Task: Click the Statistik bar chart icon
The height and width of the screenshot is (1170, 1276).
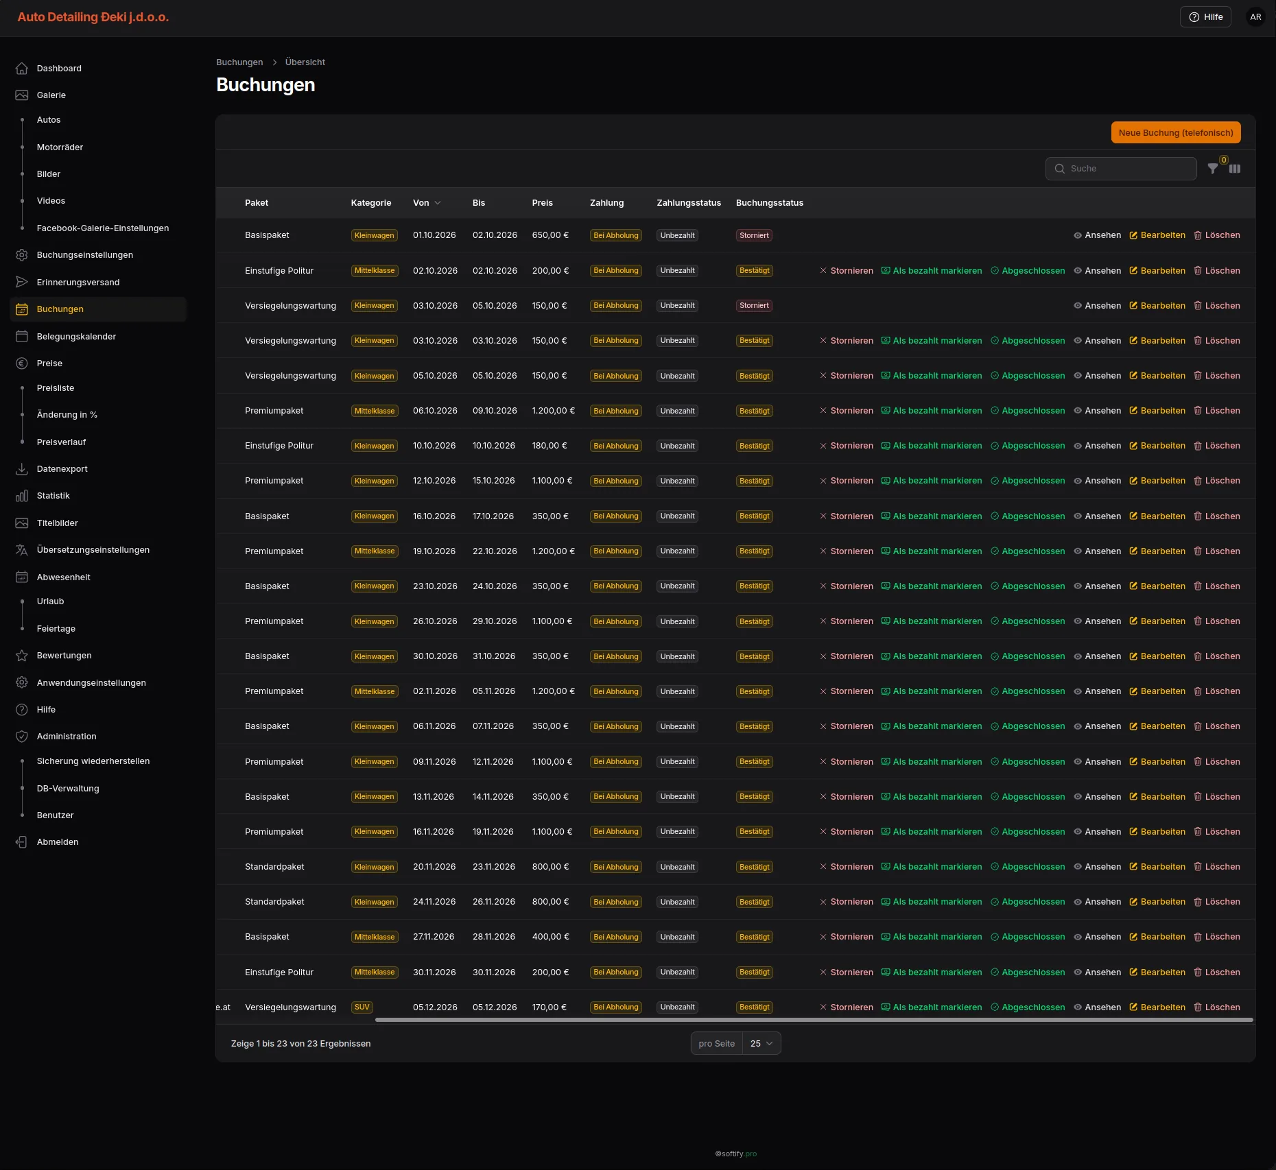Action: pos(22,496)
